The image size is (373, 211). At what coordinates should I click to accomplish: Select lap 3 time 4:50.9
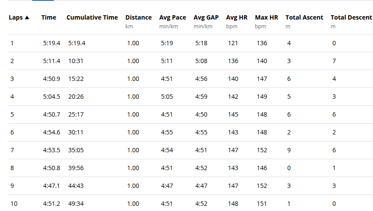pos(52,79)
